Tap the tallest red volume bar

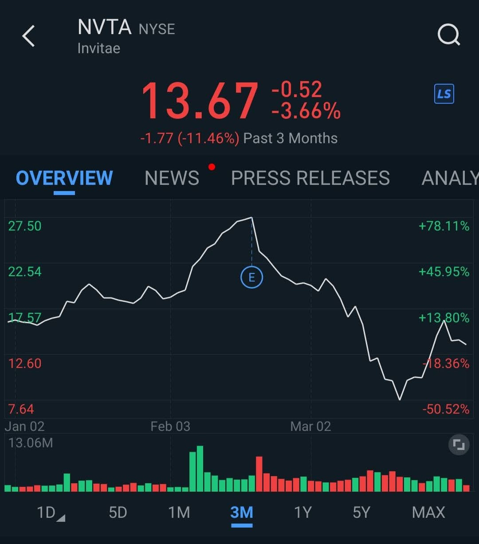pyautogui.click(x=259, y=474)
